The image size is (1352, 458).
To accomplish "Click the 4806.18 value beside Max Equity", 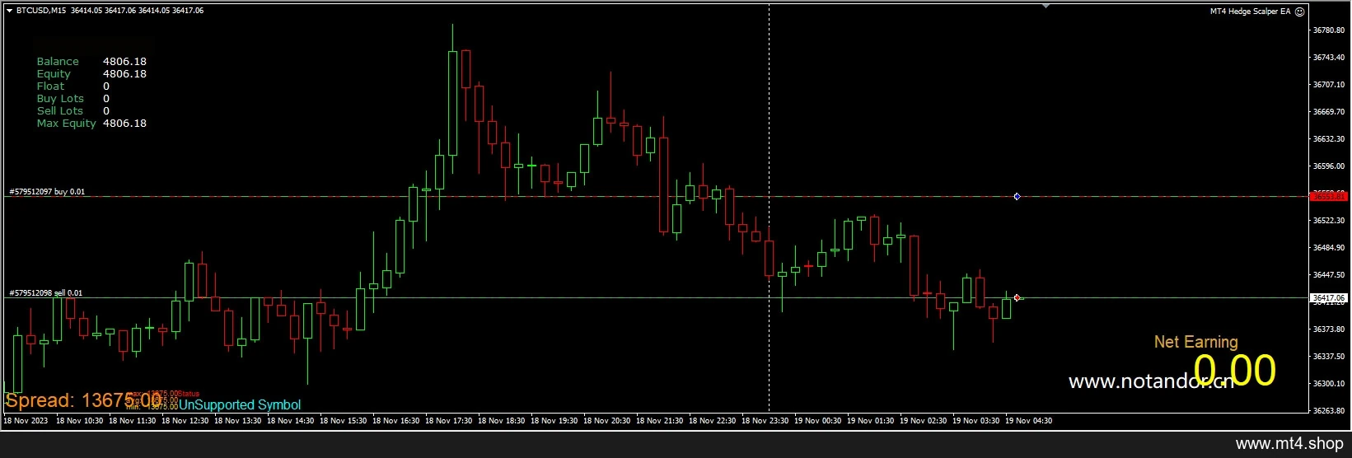I will pyautogui.click(x=124, y=124).
